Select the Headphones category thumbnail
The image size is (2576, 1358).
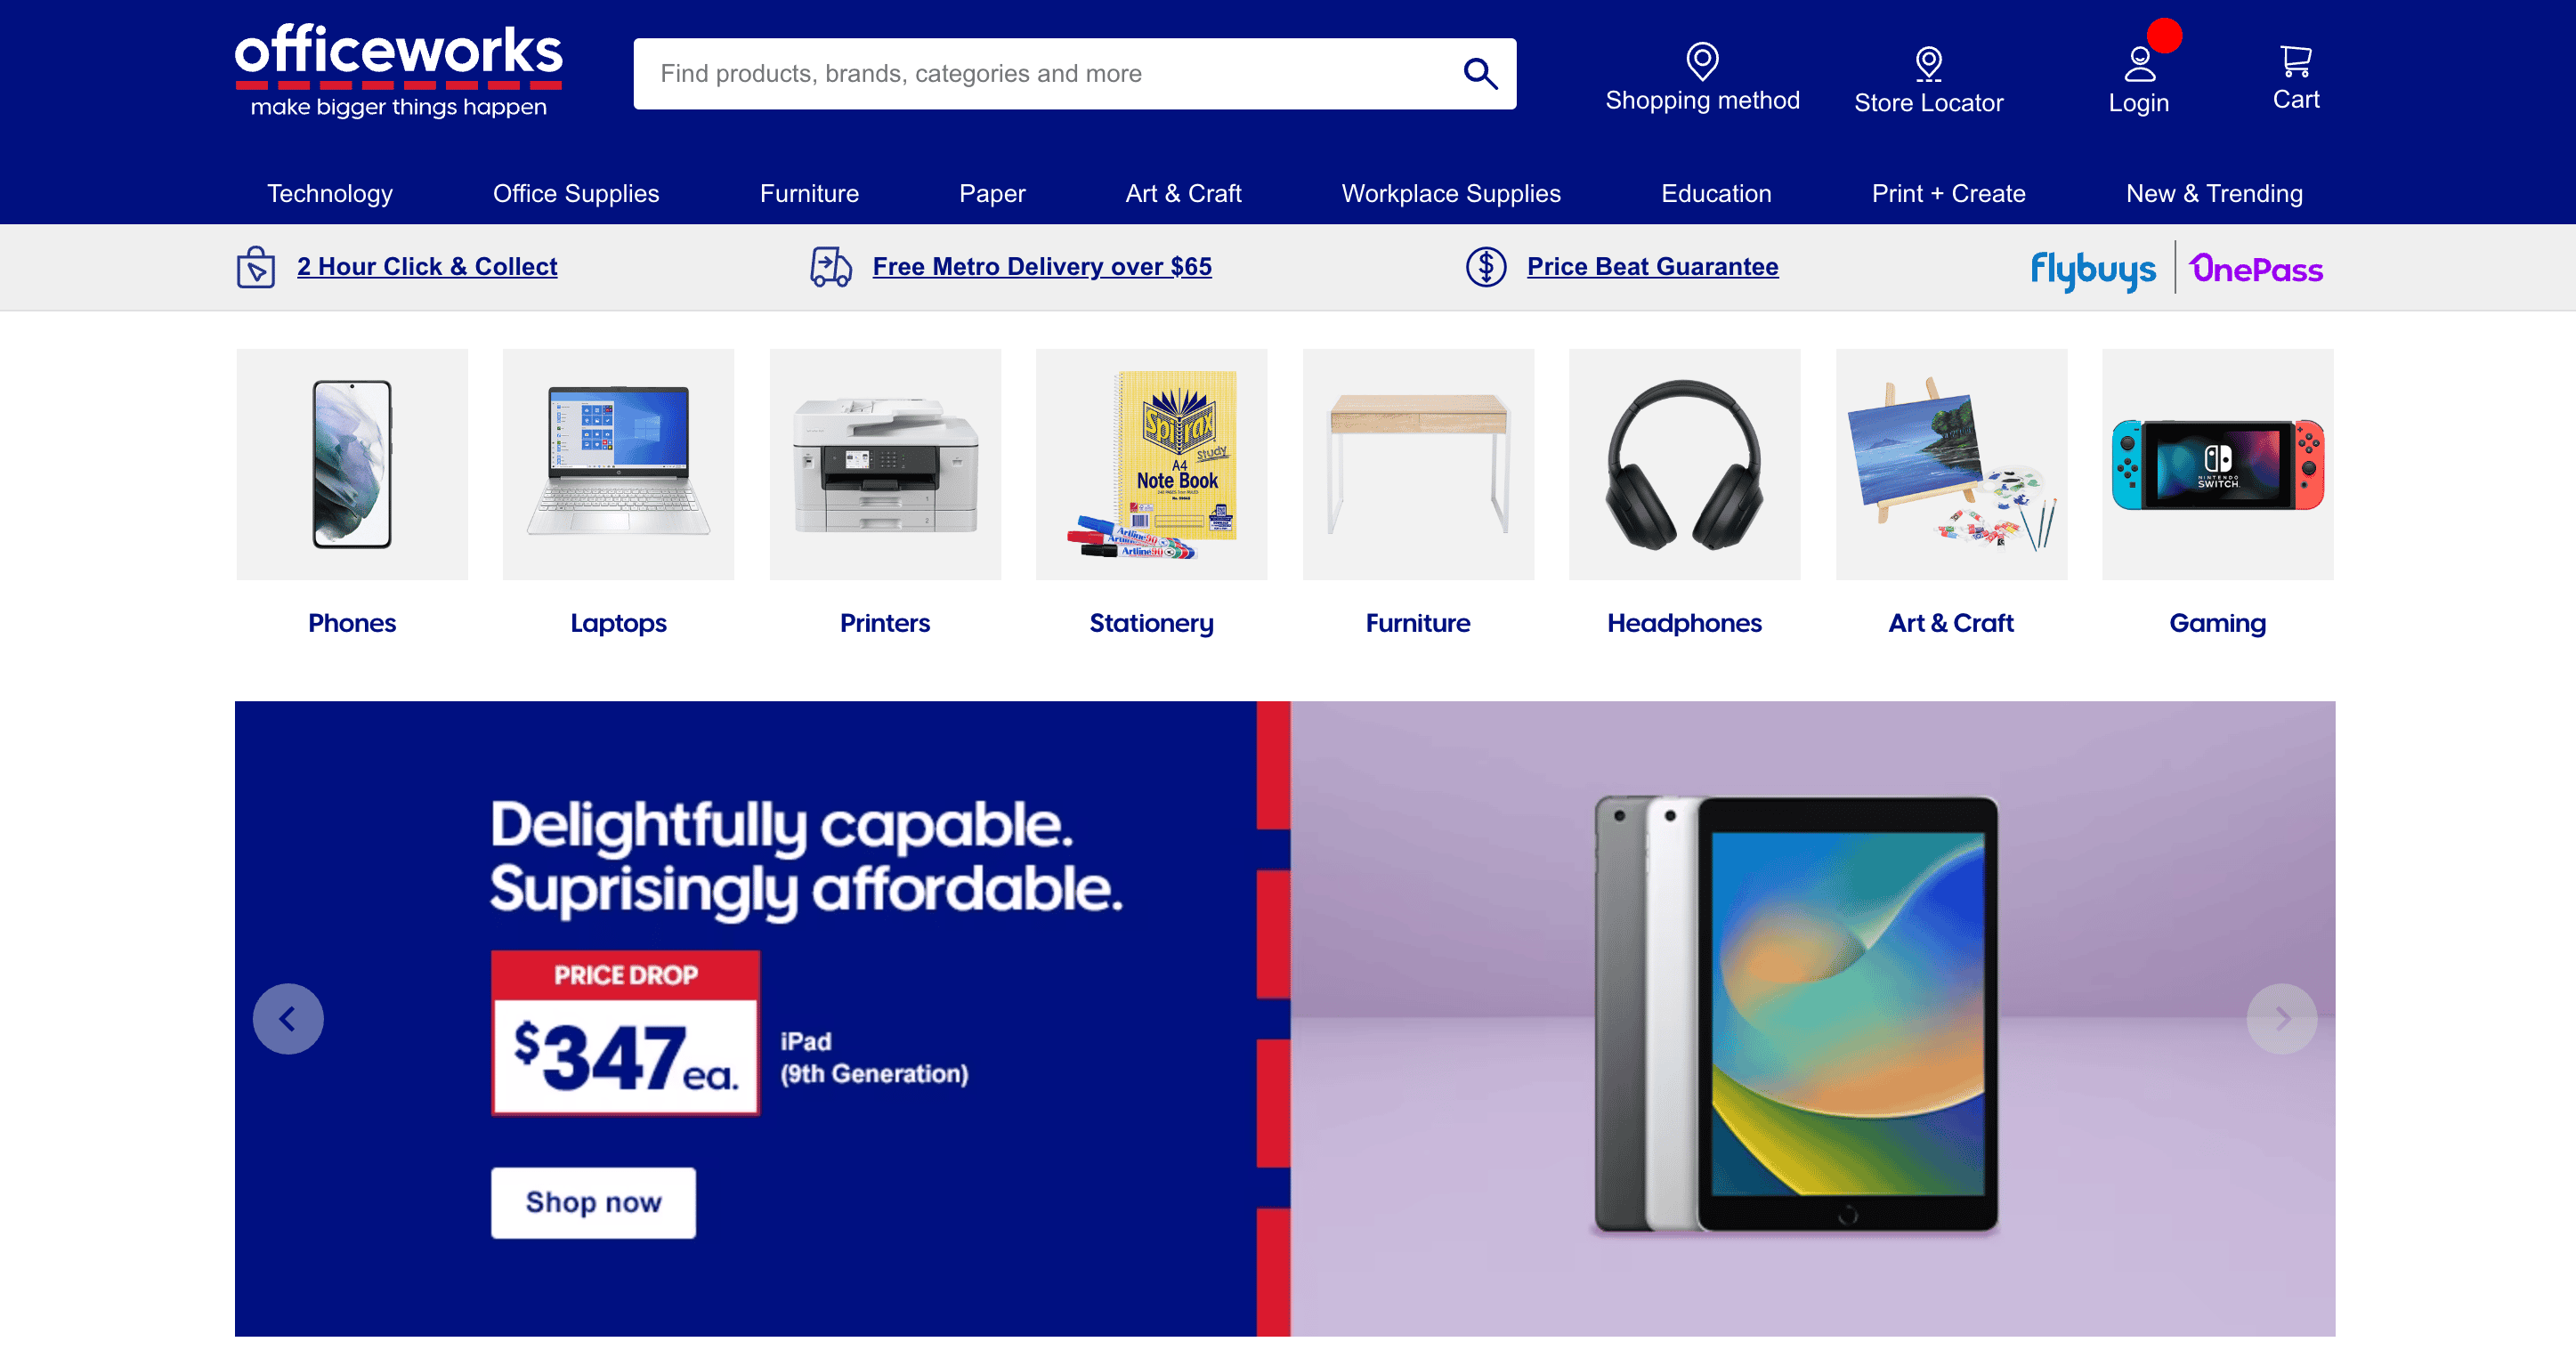coord(1684,464)
